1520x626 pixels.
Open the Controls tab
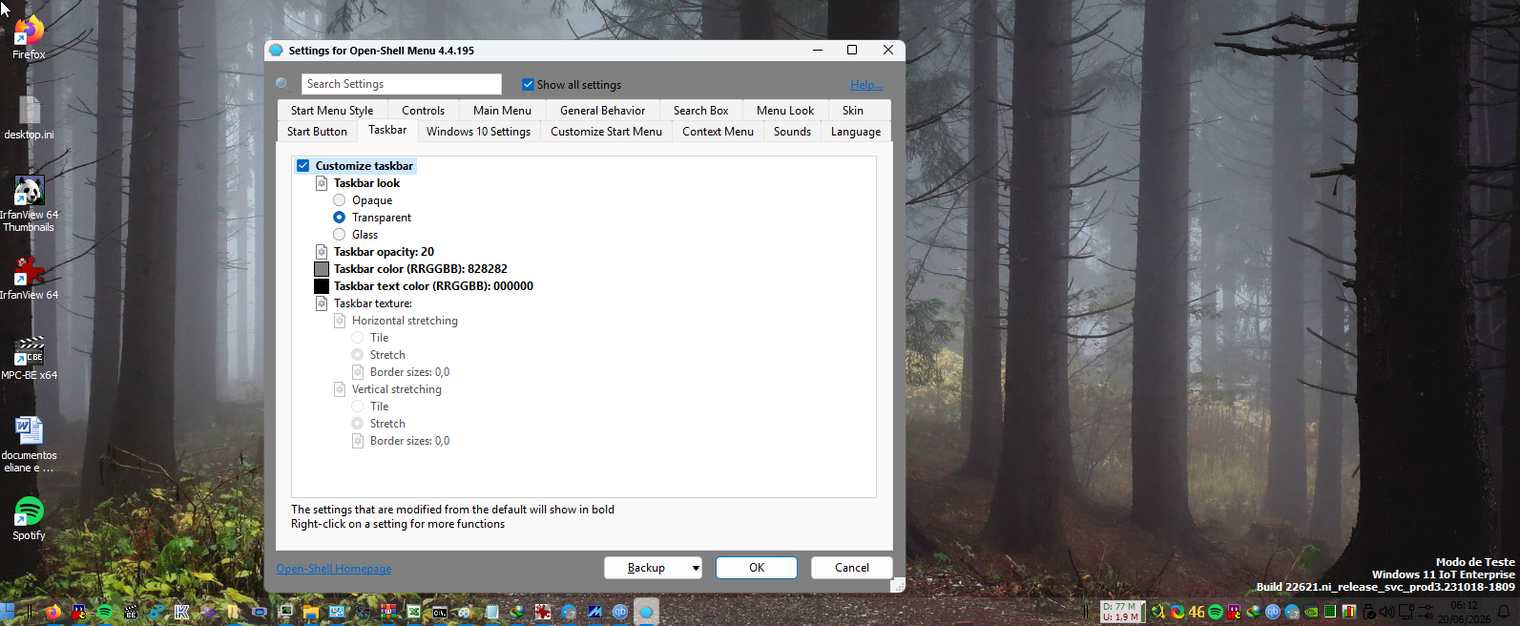coord(423,111)
